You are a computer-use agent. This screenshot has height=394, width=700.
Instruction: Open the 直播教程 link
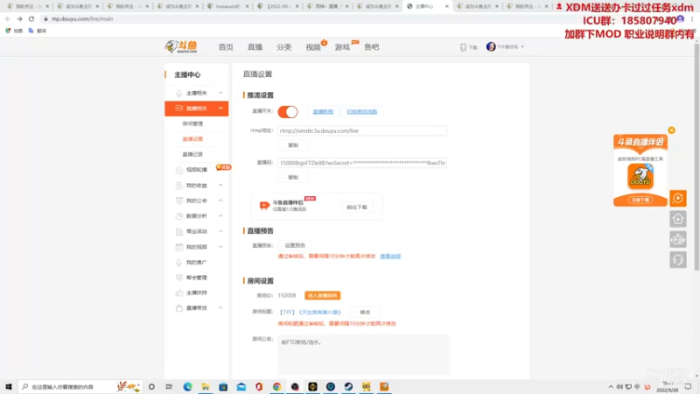coord(323,112)
